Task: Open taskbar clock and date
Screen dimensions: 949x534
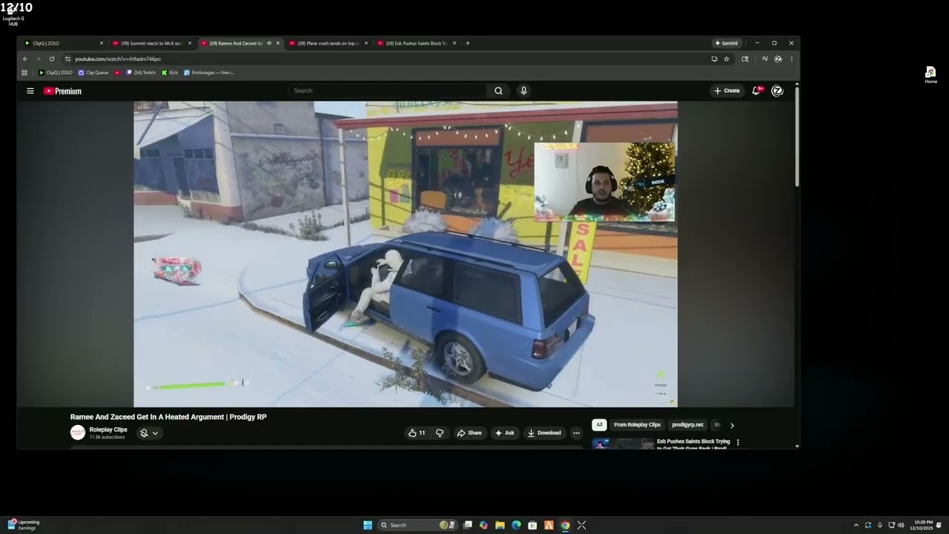Action: [x=922, y=525]
